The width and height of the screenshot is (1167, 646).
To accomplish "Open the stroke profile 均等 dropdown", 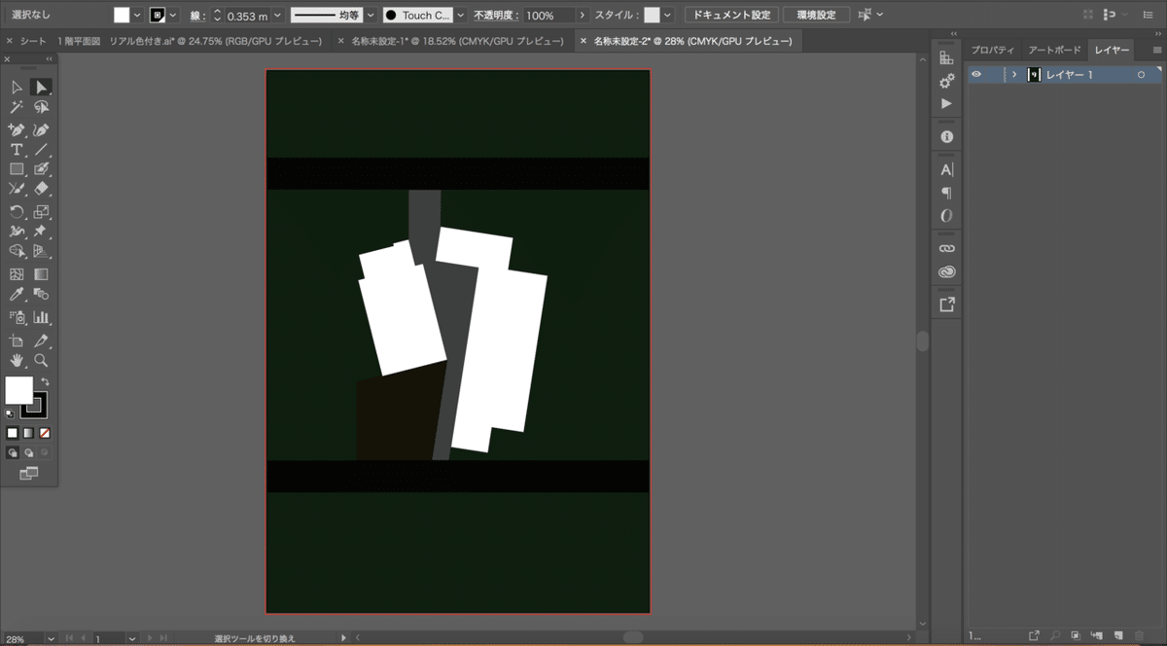I will coord(371,16).
